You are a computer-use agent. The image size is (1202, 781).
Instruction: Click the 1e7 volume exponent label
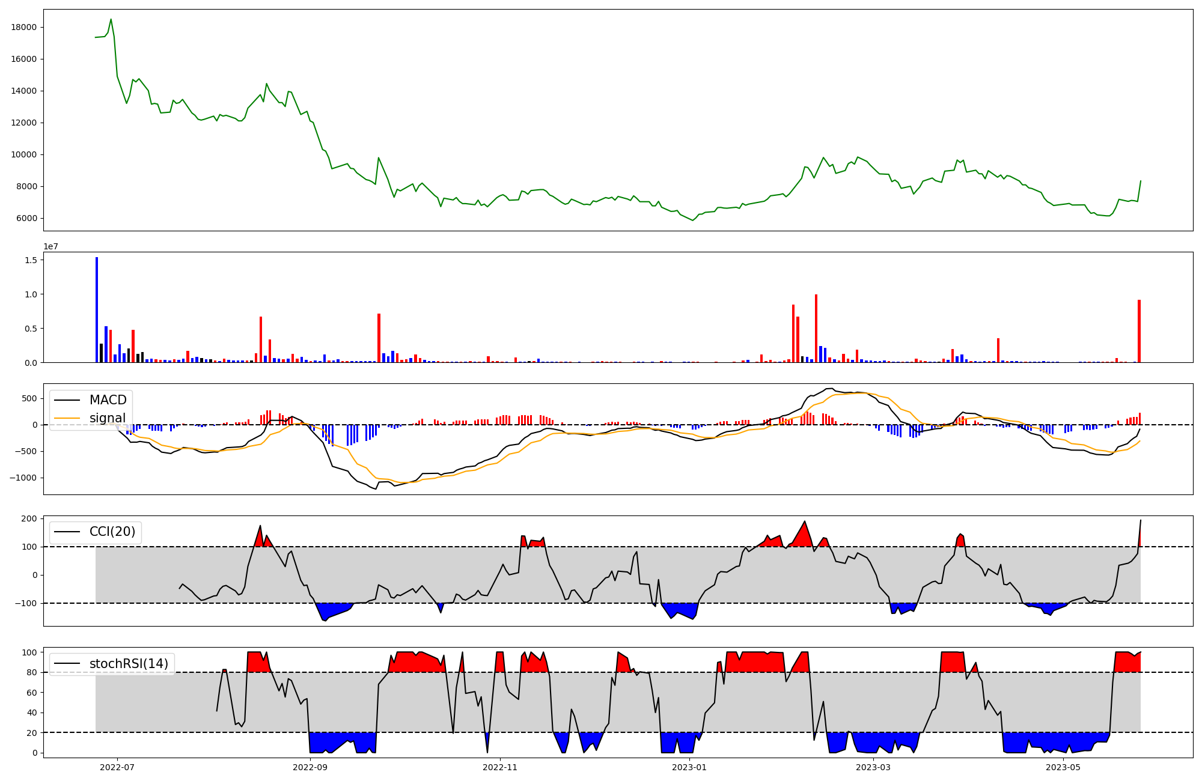[50, 246]
